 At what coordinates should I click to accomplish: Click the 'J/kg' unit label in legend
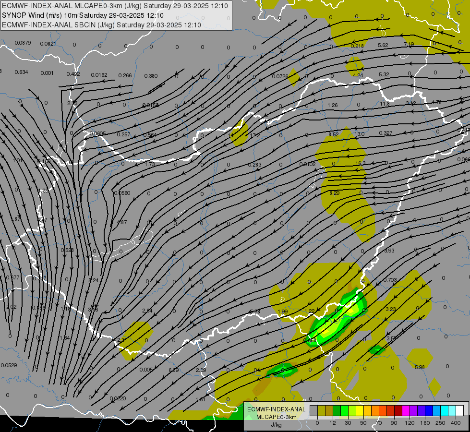click(x=277, y=424)
